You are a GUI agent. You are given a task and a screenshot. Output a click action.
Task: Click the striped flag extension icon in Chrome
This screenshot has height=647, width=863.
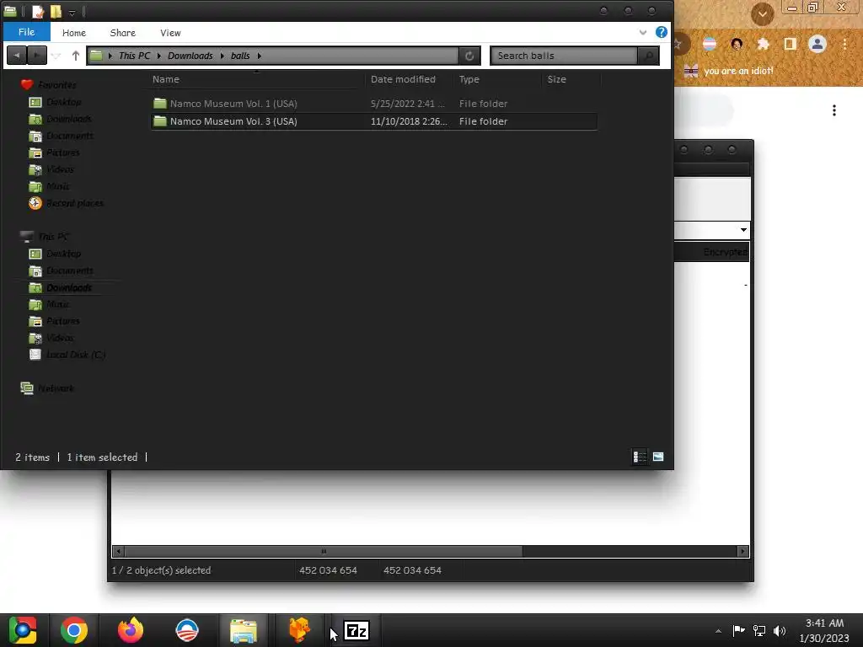click(x=710, y=44)
